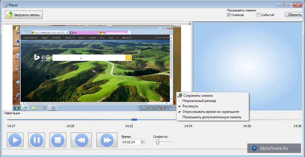The height and width of the screenshot is (157, 305).
Task: Click the Скорость speed slider thumb
Action: click(158, 142)
